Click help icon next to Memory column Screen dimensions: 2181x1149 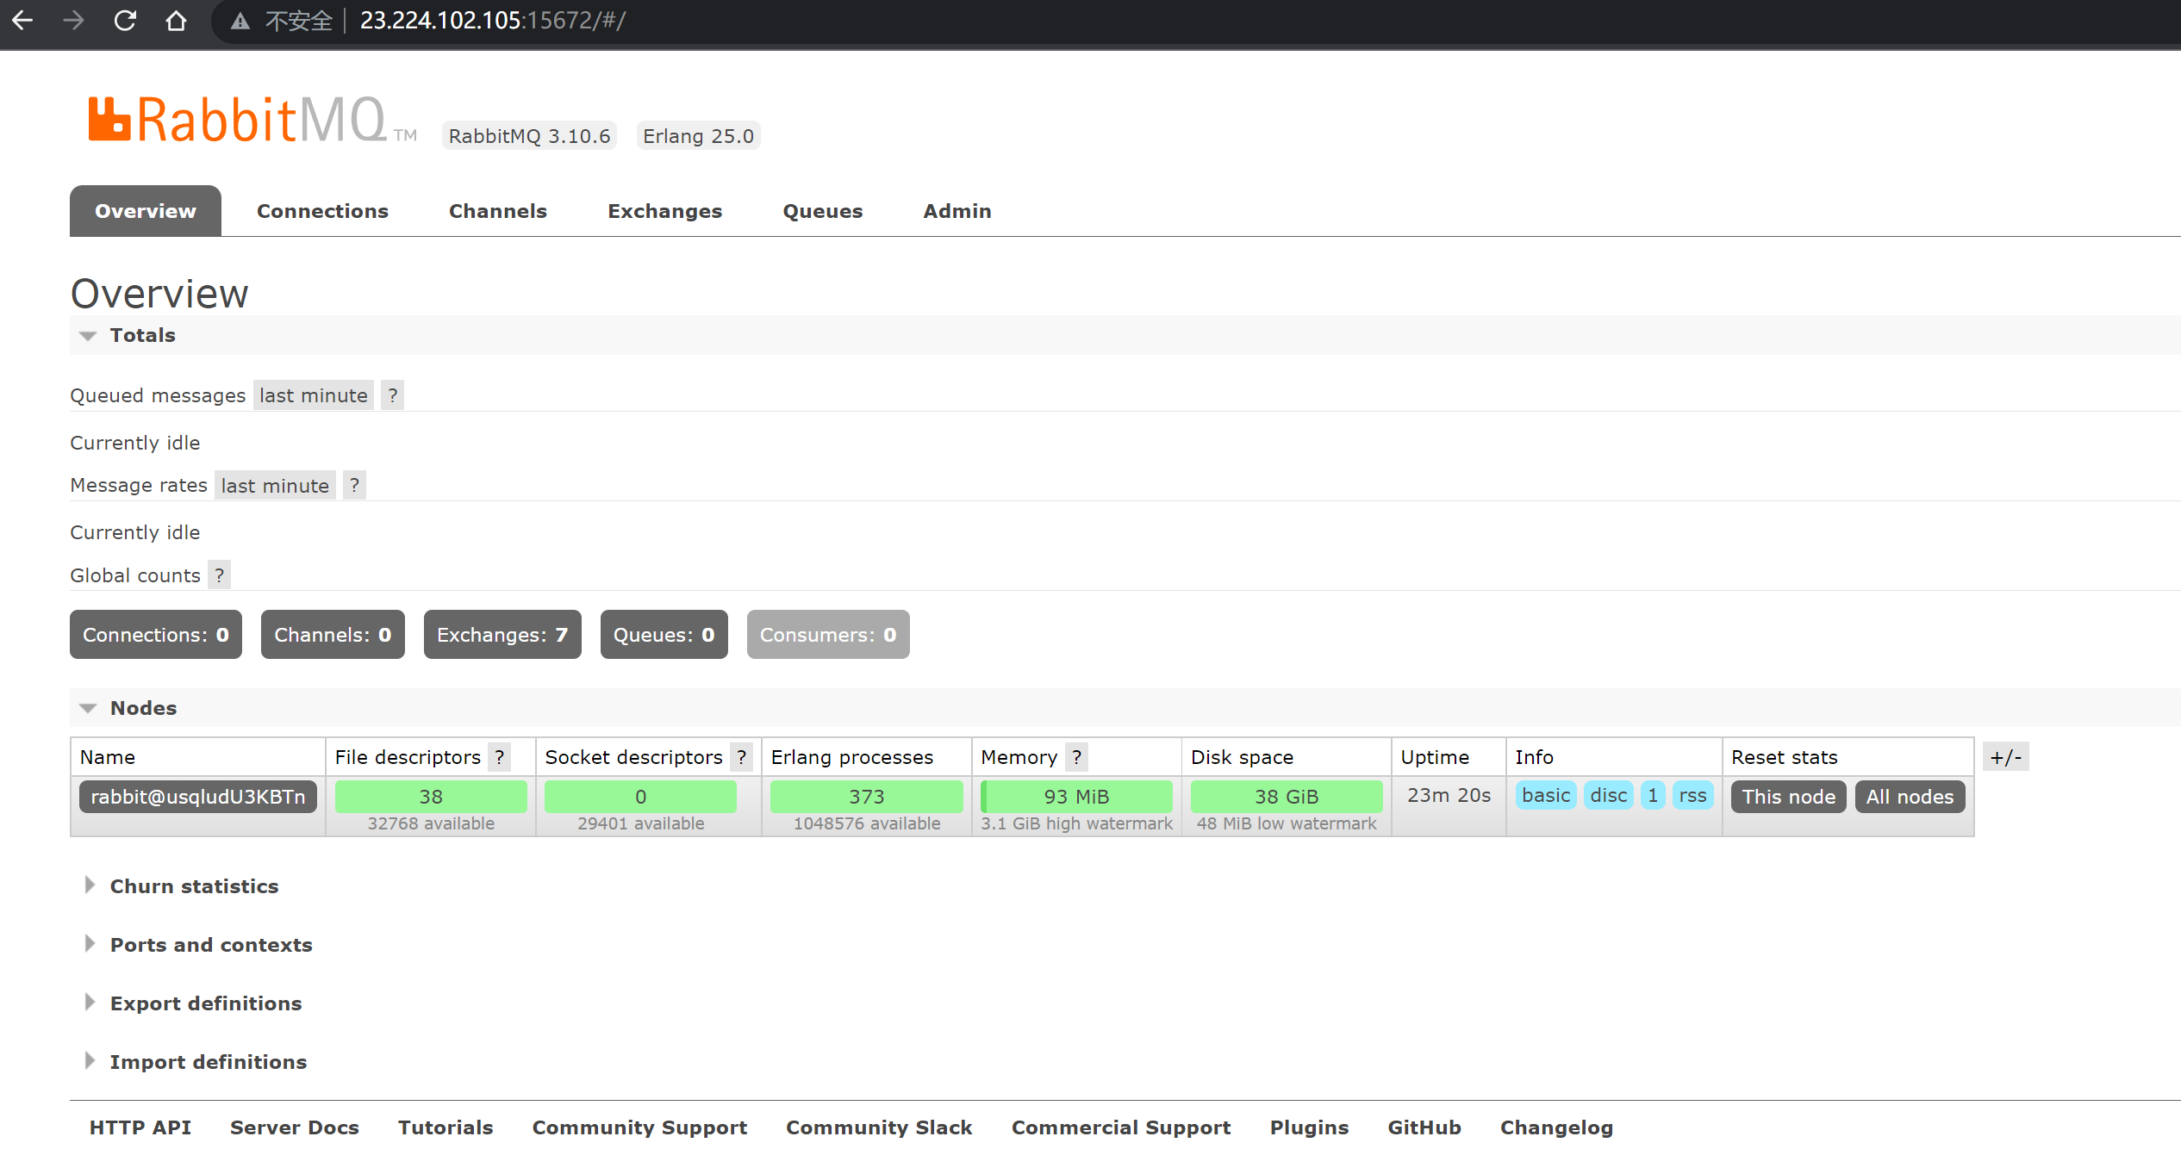pos(1076,757)
